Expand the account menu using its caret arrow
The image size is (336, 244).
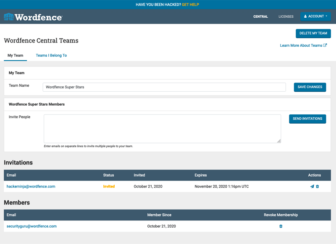[x=326, y=16]
